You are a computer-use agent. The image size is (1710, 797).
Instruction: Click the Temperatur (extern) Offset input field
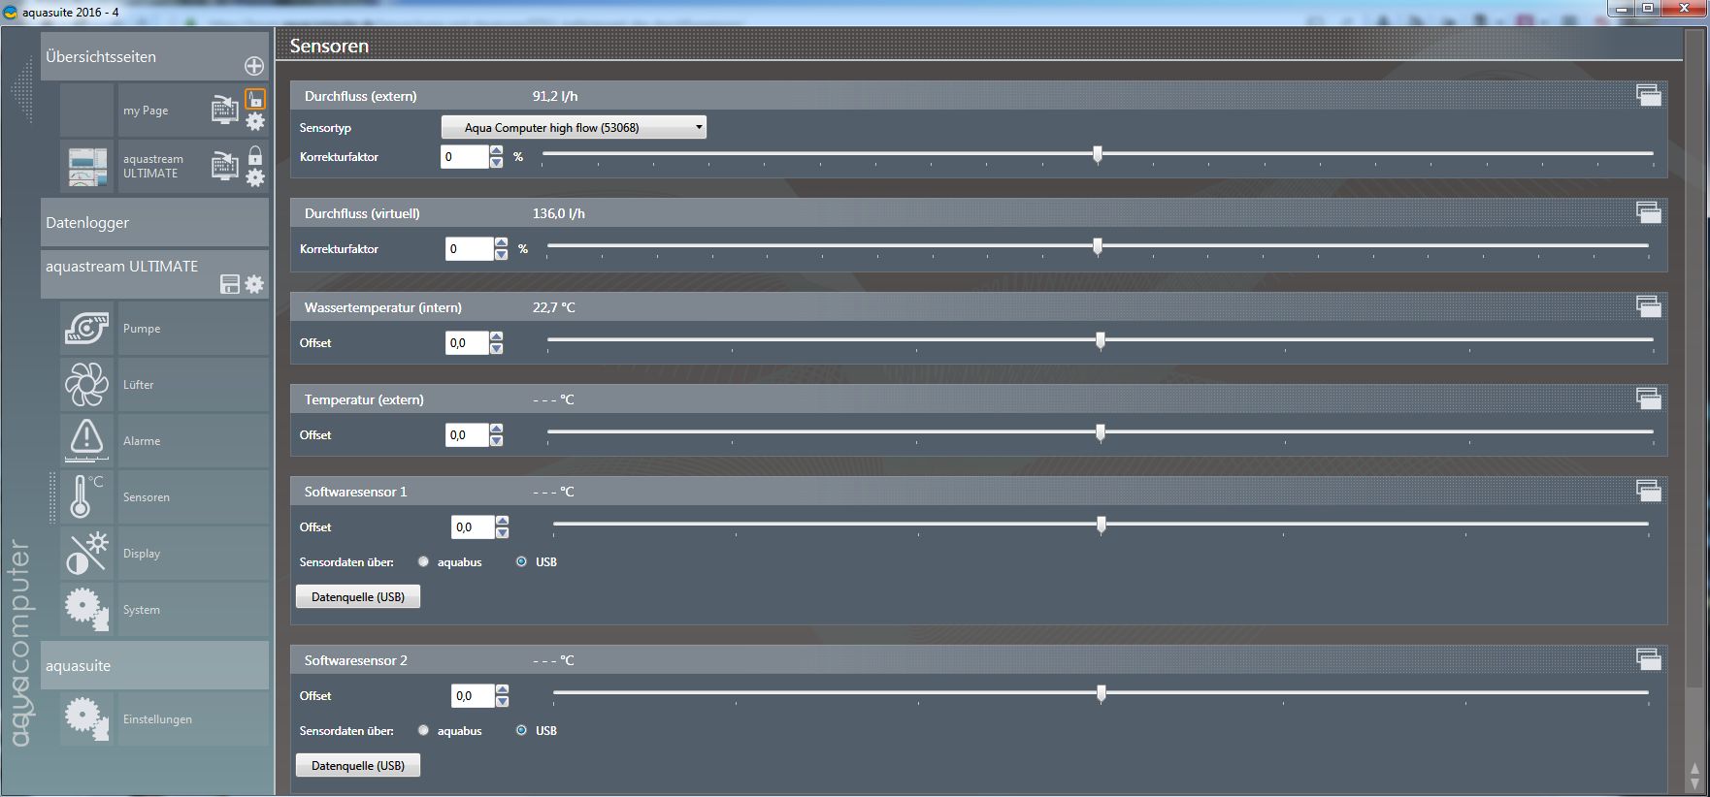click(467, 434)
